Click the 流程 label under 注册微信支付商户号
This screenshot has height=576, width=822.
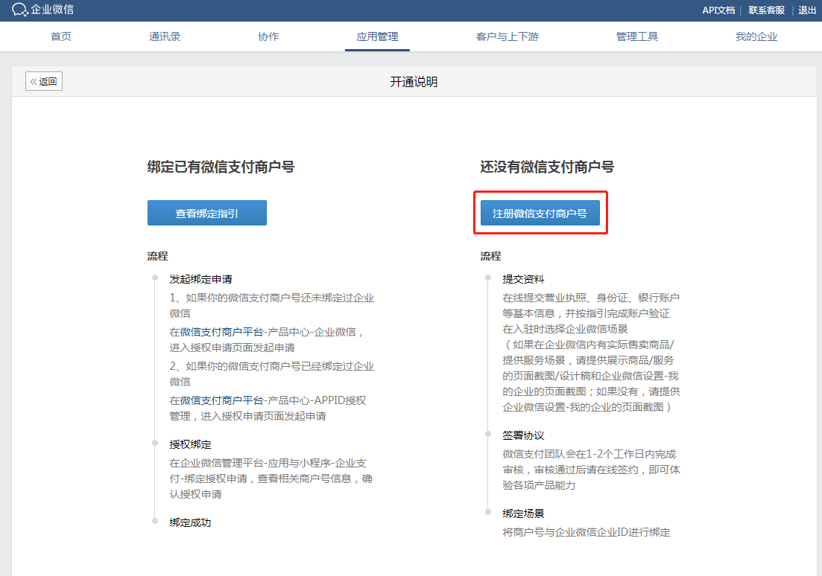490,256
